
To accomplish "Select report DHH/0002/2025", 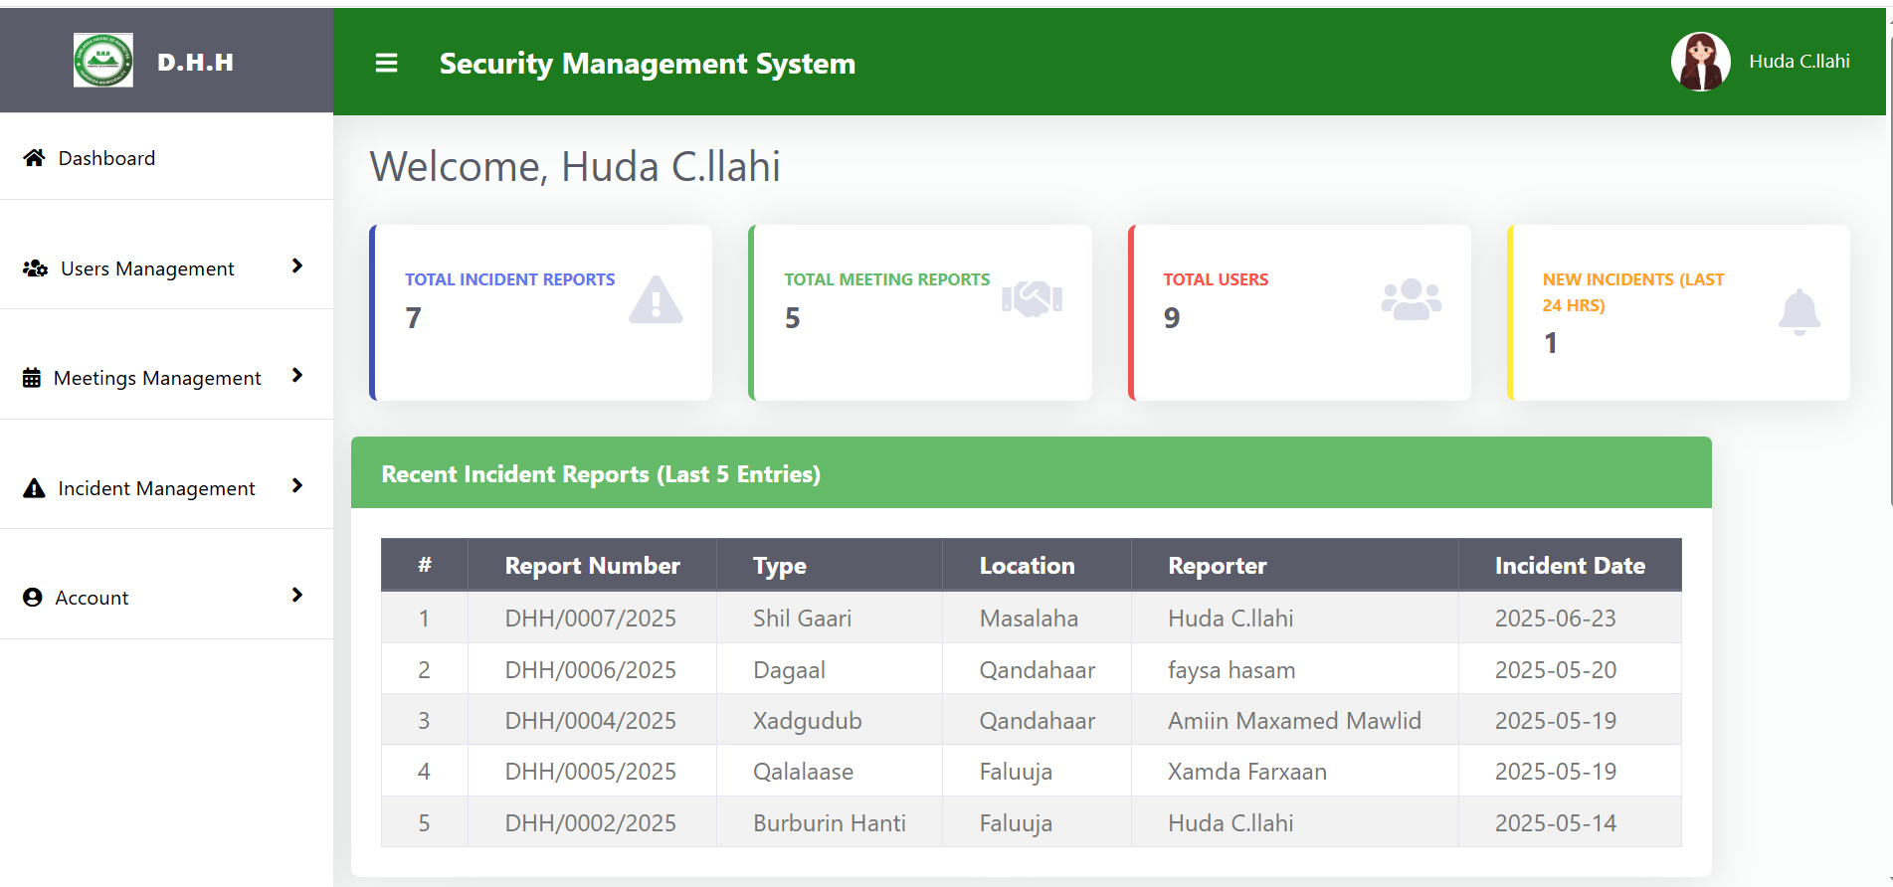I will 591,823.
